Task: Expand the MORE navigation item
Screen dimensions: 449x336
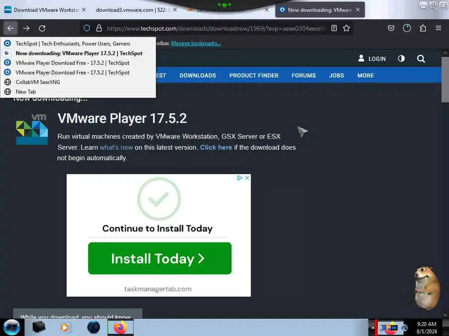Action: 366,75
